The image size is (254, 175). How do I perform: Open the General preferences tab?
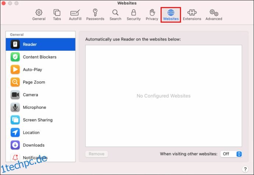(39, 15)
